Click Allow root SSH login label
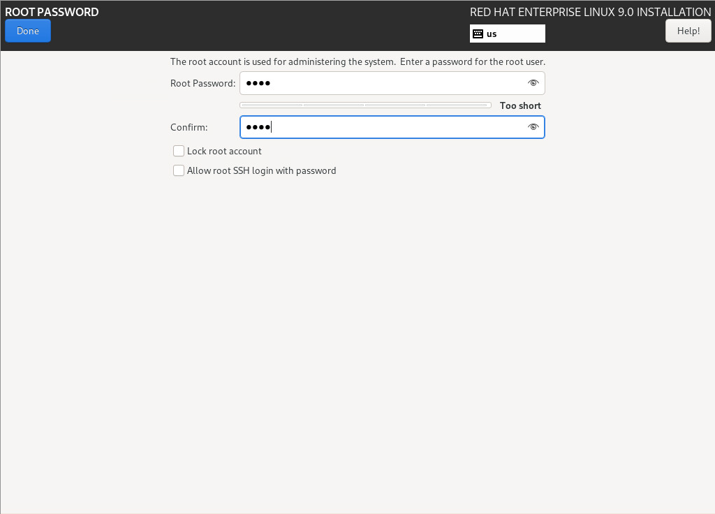 tap(261, 170)
